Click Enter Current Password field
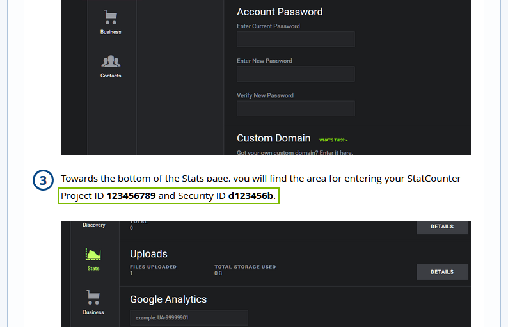Image resolution: width=508 pixels, height=327 pixels. click(x=296, y=39)
